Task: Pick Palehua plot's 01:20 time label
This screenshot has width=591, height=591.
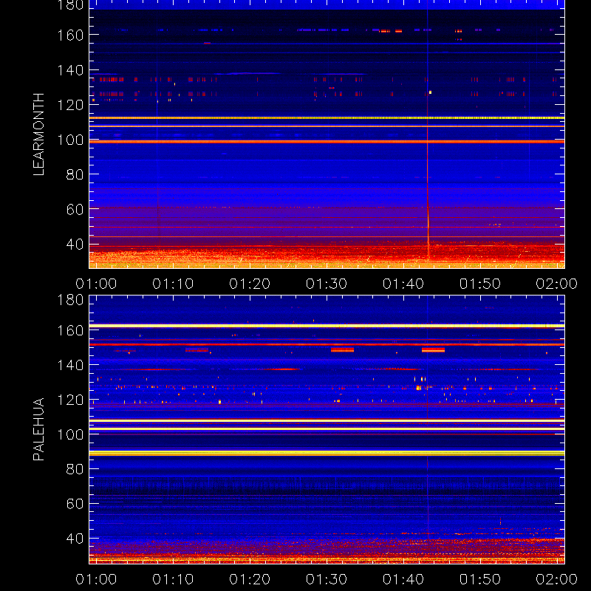Action: 250,579
